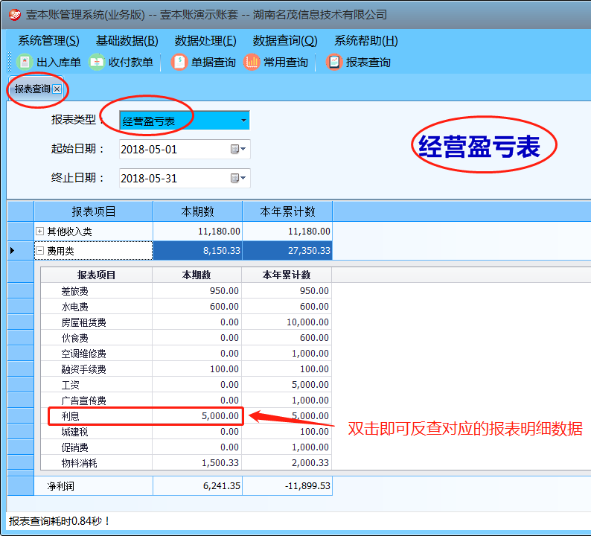The image size is (591, 536).
Task: Click the status bar query time message
Action: (x=60, y=521)
